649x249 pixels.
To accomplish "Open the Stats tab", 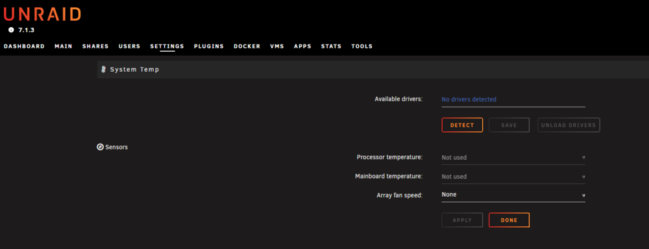I will coord(331,46).
